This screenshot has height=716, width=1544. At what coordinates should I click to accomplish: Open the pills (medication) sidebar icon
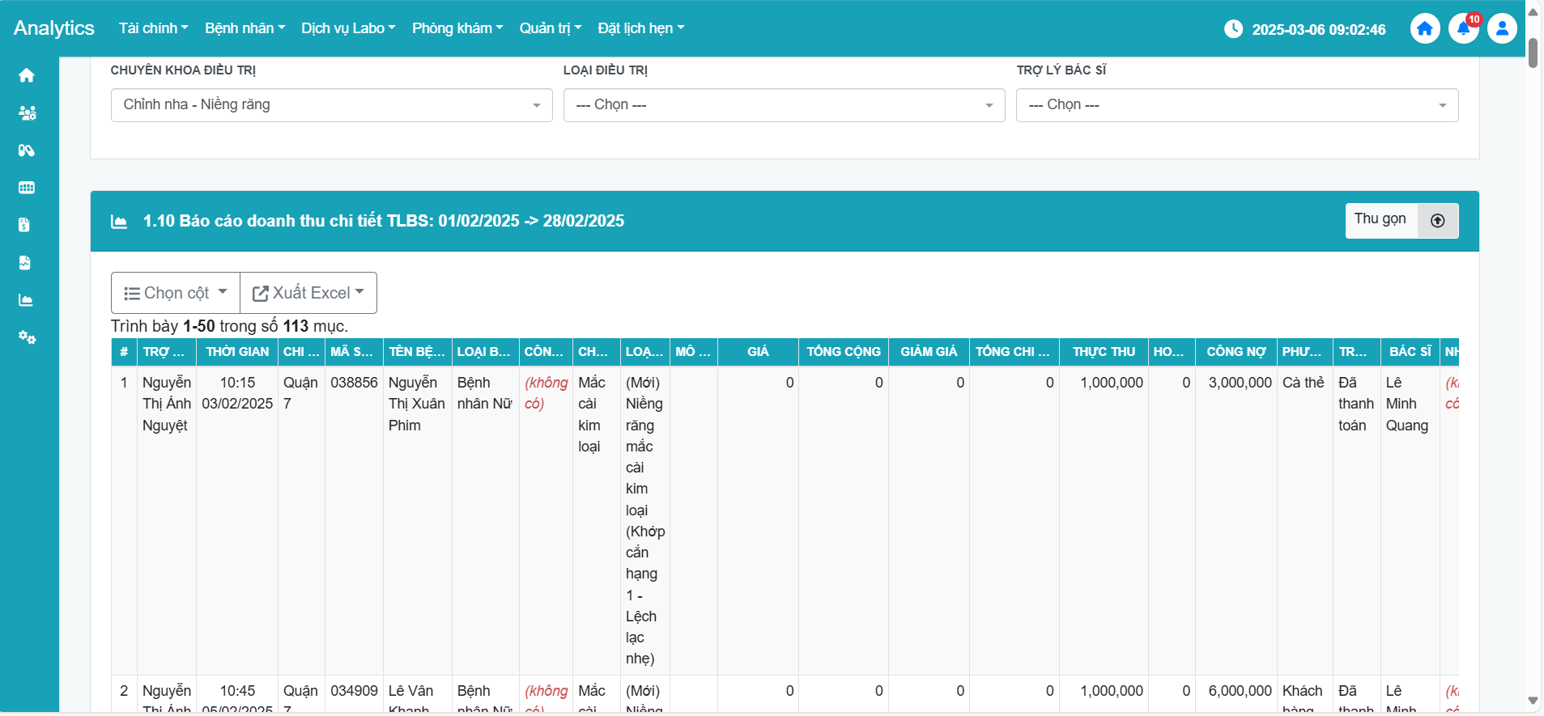tap(27, 150)
